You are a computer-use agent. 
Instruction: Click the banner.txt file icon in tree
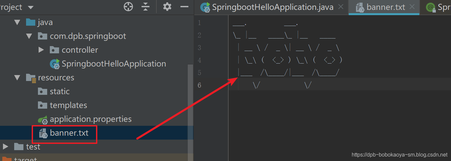tap(43, 133)
